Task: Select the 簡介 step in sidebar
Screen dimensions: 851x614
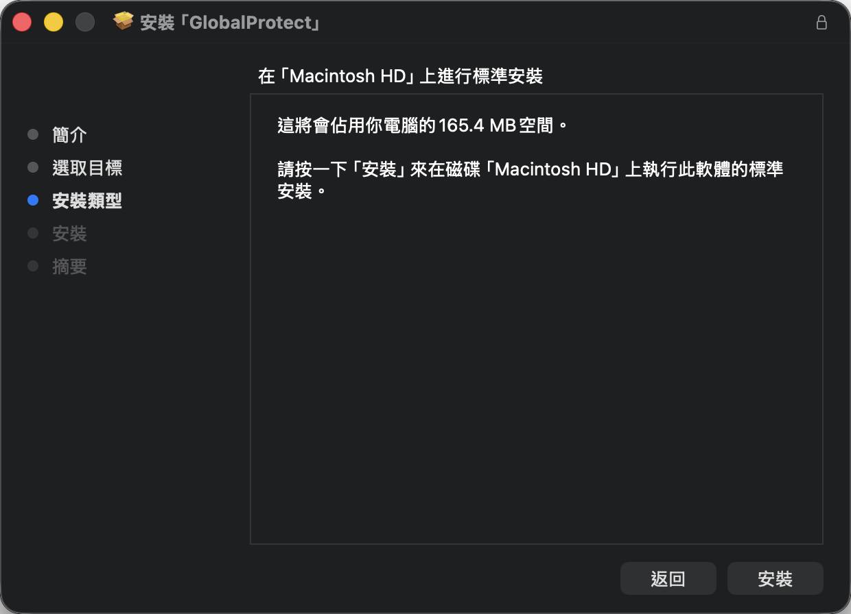Action: tap(69, 134)
